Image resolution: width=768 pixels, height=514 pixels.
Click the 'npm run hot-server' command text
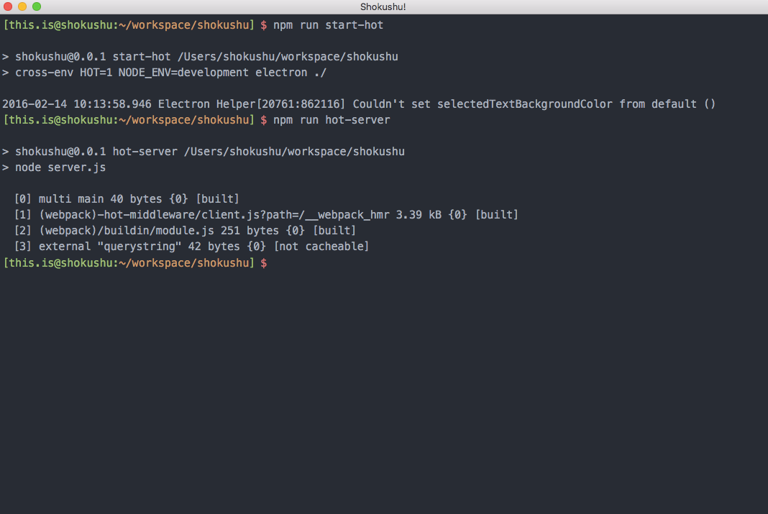332,120
